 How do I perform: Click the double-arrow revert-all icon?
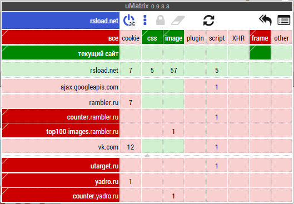pyautogui.click(x=265, y=20)
